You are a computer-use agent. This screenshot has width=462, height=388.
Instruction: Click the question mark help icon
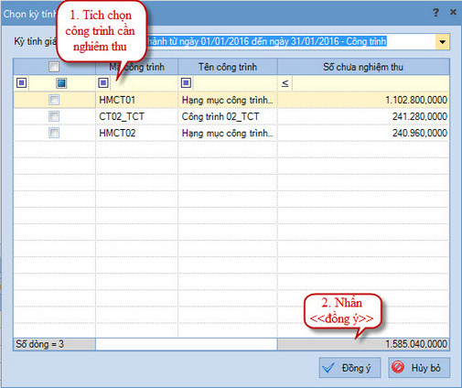[436, 13]
